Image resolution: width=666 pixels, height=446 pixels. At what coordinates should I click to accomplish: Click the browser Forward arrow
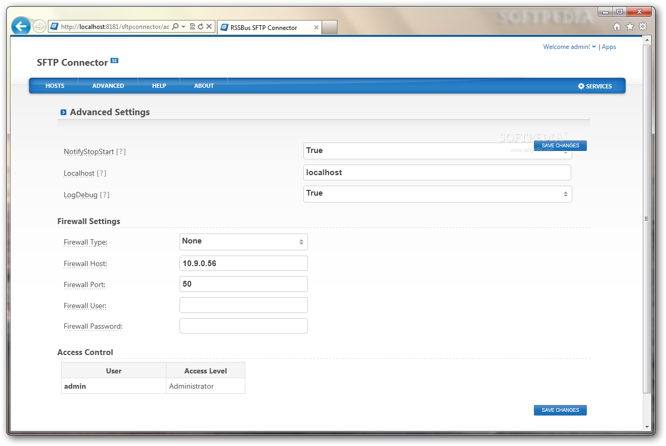(39, 26)
